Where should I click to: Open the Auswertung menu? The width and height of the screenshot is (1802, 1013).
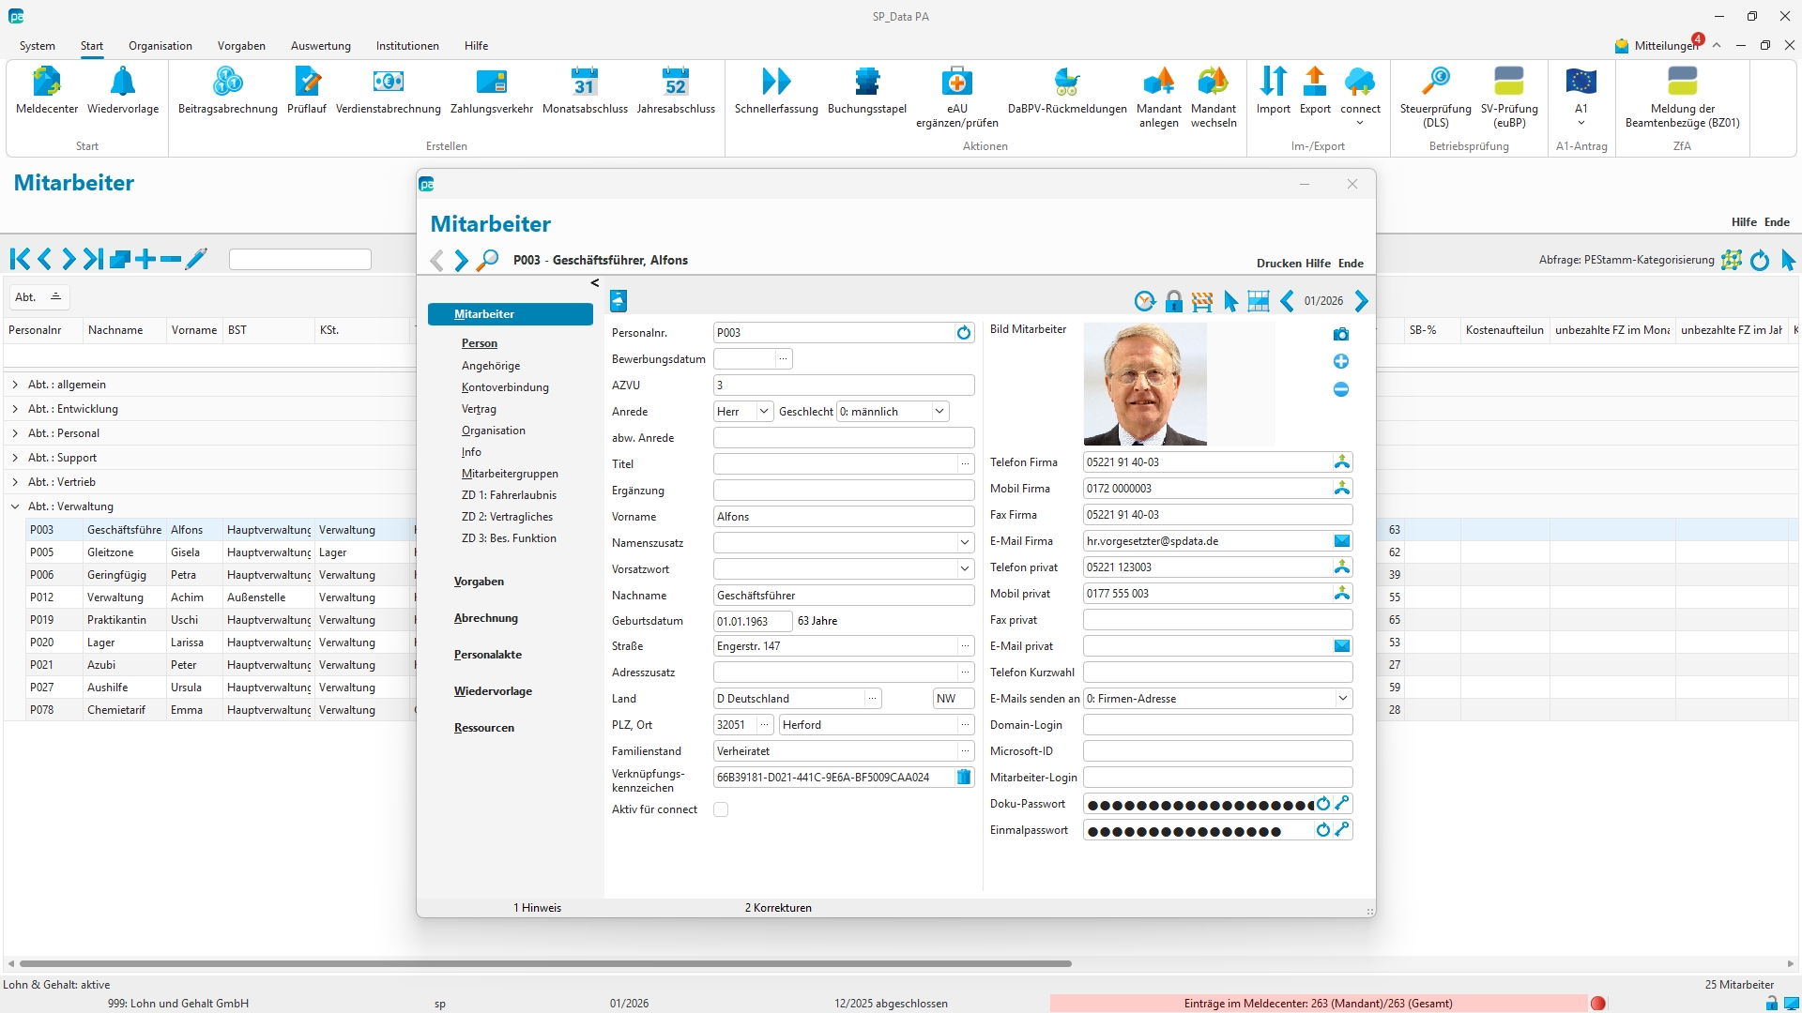(x=320, y=46)
